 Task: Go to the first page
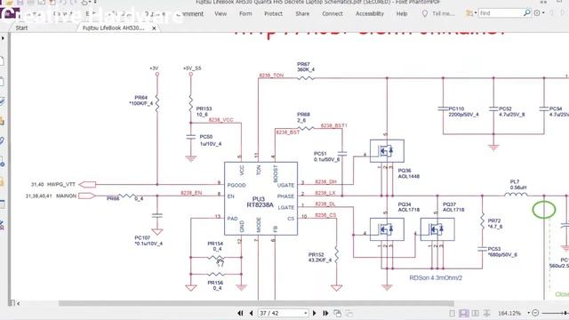[240, 313]
